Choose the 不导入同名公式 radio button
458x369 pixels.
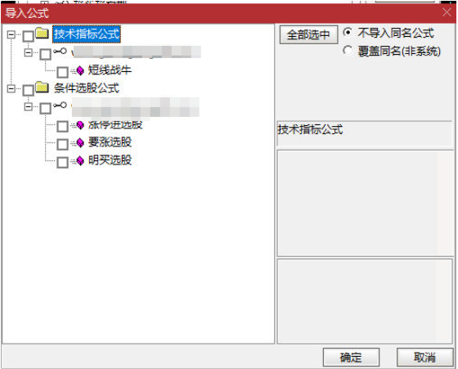click(348, 32)
